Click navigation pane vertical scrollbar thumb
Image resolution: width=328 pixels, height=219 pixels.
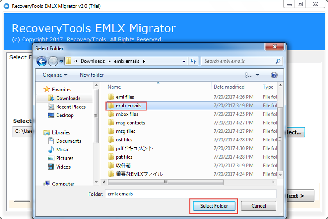pos(96,116)
